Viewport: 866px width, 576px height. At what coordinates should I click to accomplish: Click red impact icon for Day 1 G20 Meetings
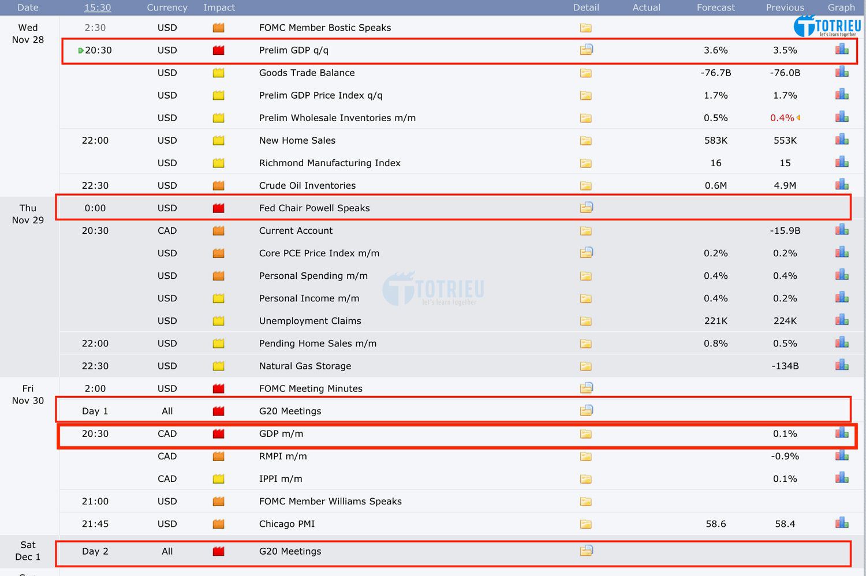(218, 411)
